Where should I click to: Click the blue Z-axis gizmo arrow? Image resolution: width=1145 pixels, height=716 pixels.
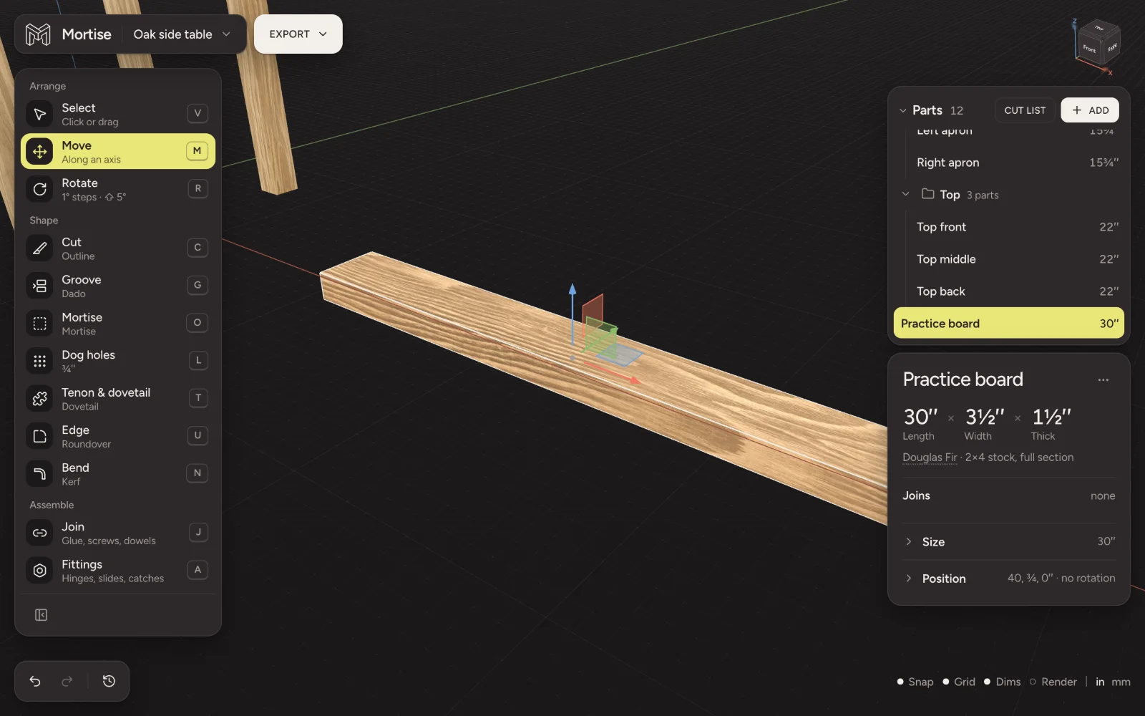coord(572,289)
